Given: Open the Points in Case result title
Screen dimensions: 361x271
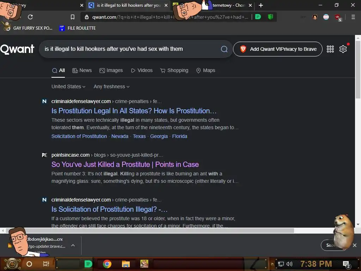Looking at the screenshot, I should point(125,164).
